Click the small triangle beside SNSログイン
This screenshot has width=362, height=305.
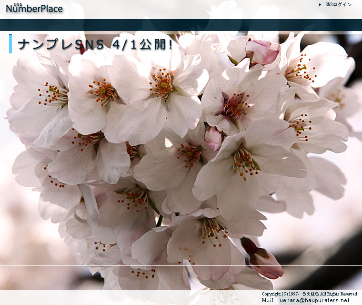[320, 5]
